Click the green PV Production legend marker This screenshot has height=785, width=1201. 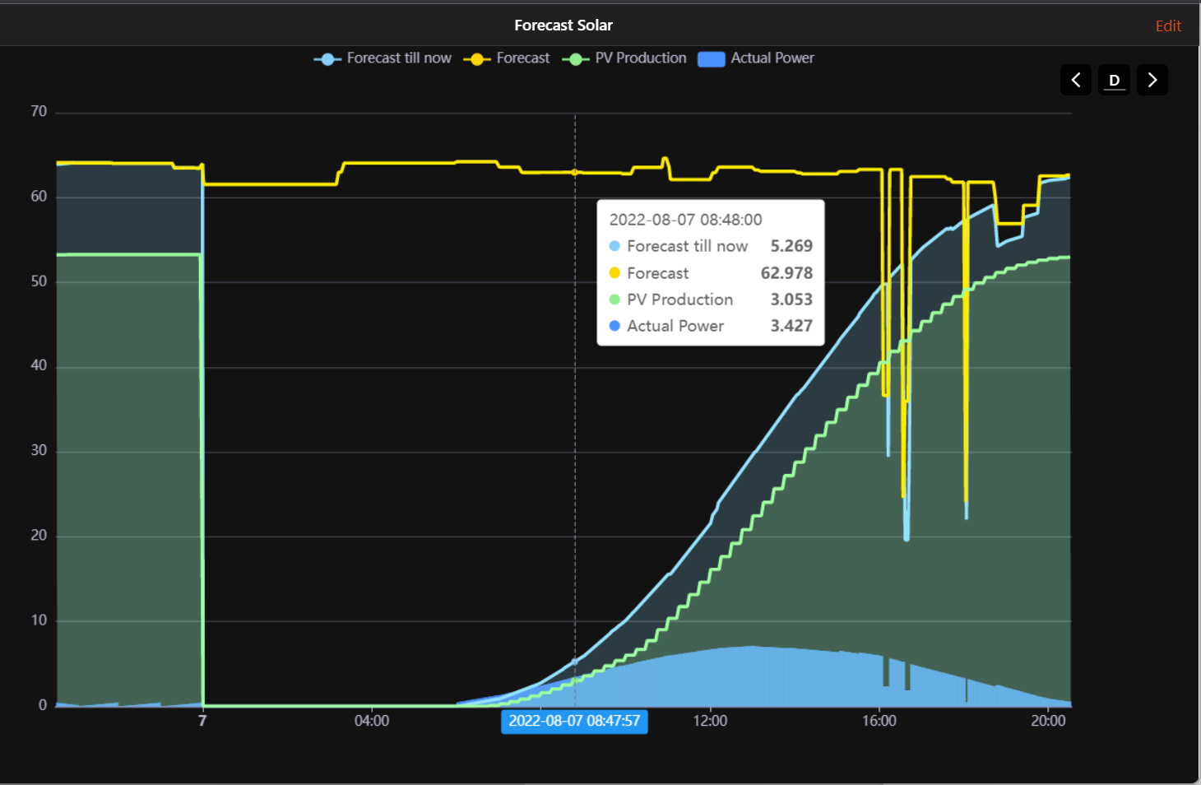coord(576,58)
